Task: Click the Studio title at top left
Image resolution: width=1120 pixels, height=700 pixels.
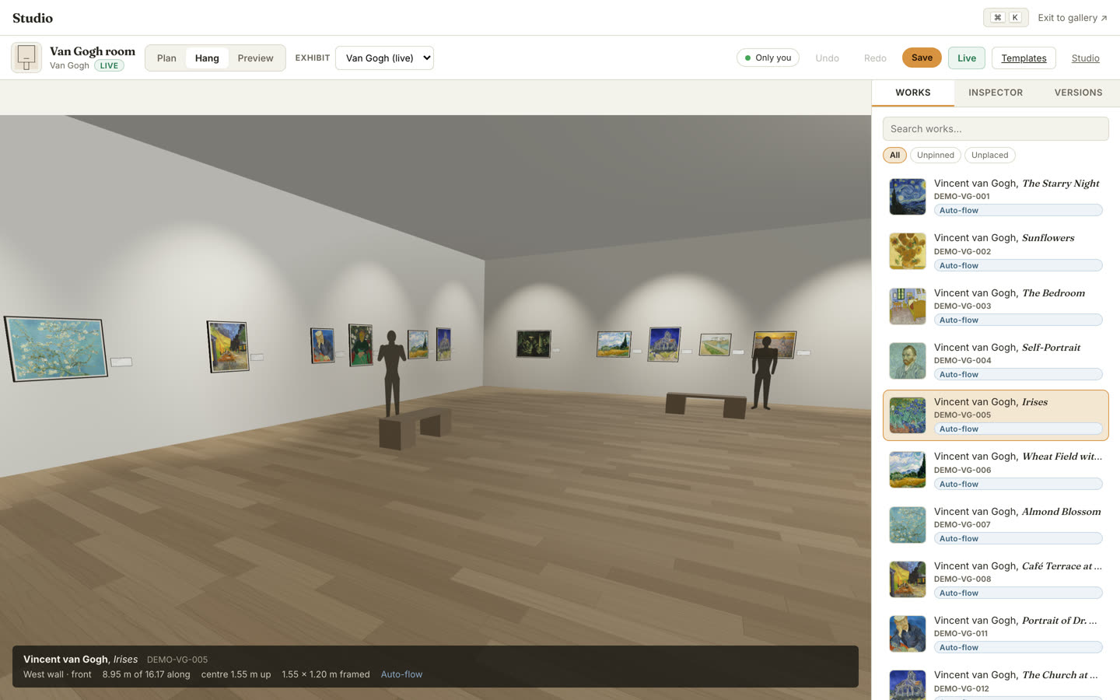Action: (33, 18)
